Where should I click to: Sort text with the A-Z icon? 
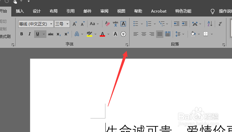click(x=210, y=24)
